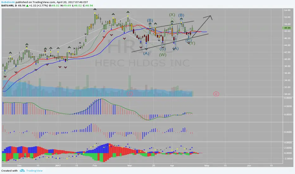Click the earnings E marker near May
Image resolution: width=295 pixels, height=174 pixels.
pos(216,94)
